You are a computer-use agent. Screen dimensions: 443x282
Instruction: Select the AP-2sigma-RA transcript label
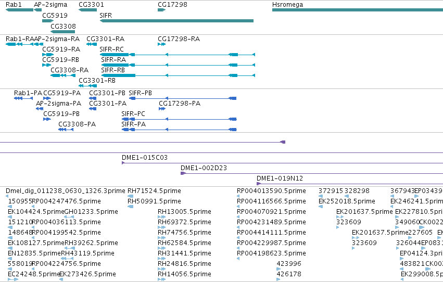tap(57, 39)
